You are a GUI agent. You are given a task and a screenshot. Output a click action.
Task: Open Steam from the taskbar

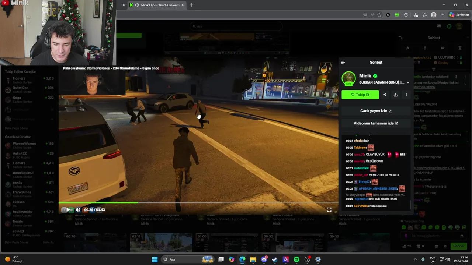click(275, 259)
